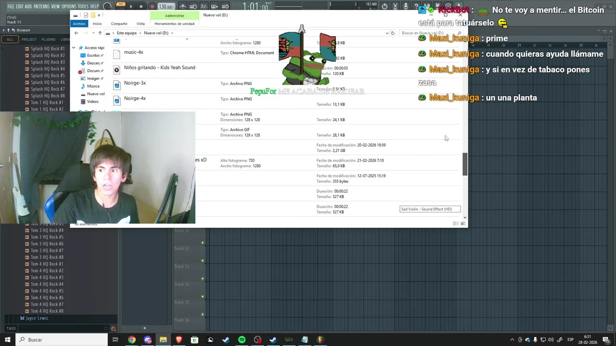Toggle the overdub/blend recording icon
The width and height of the screenshot is (616, 346).
pyautogui.click(x=214, y=6)
